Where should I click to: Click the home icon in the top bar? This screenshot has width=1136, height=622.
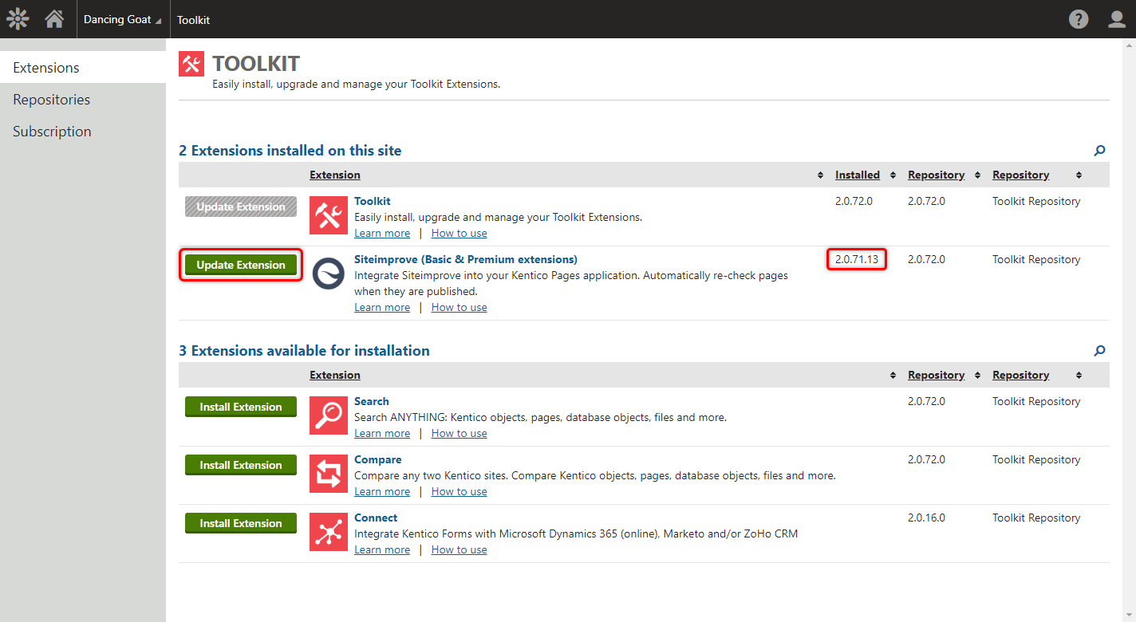(54, 18)
